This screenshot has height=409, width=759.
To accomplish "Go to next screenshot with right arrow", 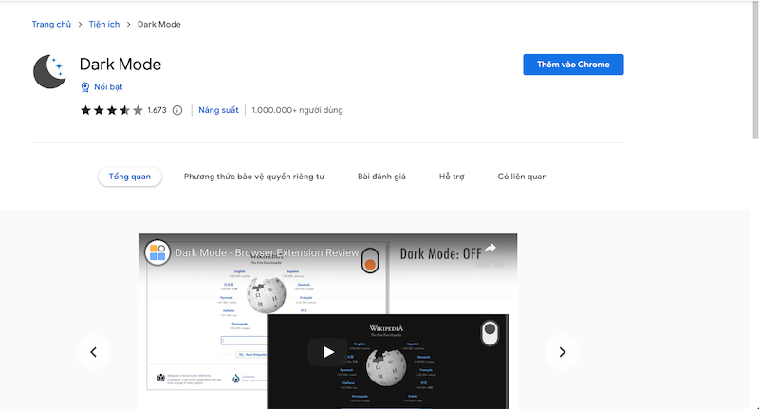I will 562,352.
